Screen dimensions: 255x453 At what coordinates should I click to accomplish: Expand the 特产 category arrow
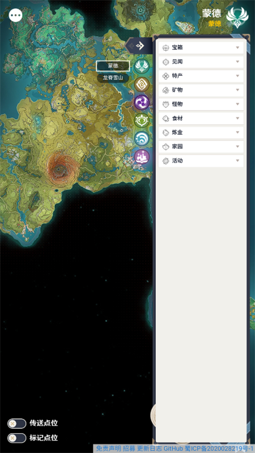pyautogui.click(x=237, y=76)
